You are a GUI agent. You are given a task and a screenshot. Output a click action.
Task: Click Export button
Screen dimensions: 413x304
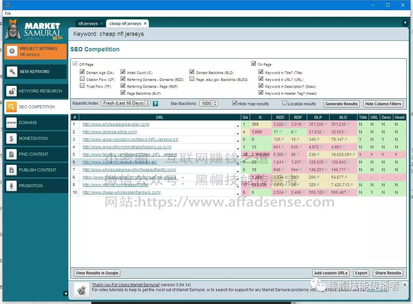[x=361, y=273]
